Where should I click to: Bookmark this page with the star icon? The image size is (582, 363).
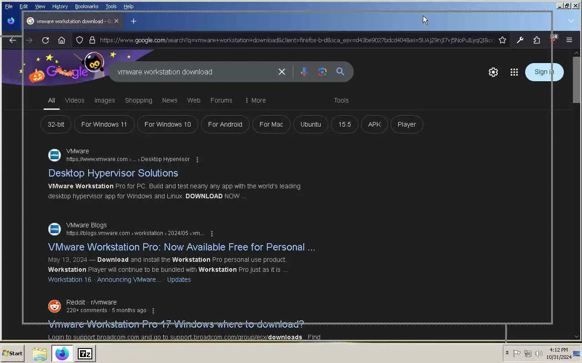tap(502, 40)
